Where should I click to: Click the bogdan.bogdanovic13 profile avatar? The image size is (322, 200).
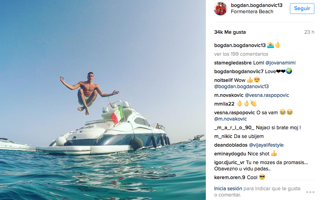[x=220, y=9]
